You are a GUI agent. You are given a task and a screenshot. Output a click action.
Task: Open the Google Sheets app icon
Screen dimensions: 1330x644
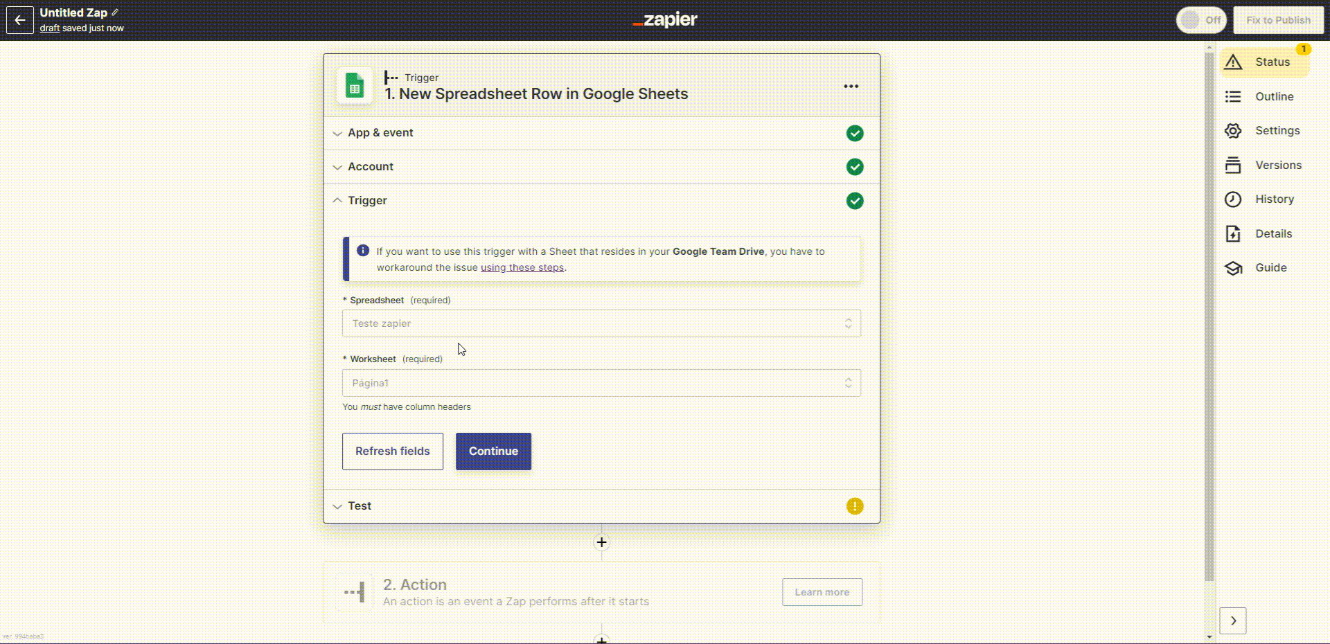[x=355, y=86]
